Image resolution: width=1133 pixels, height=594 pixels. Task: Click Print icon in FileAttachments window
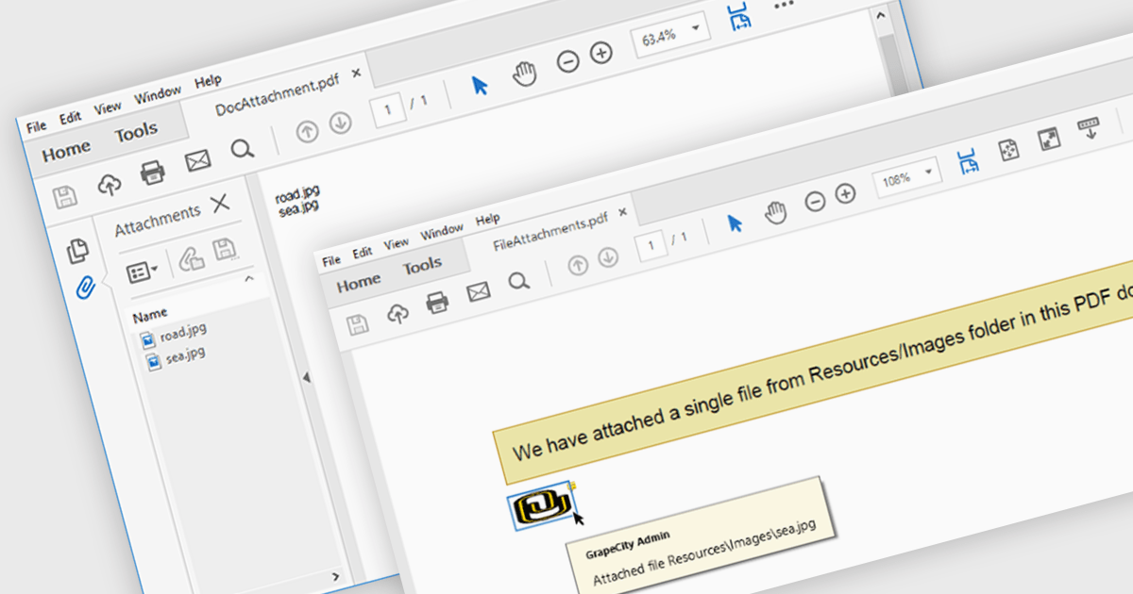(437, 304)
